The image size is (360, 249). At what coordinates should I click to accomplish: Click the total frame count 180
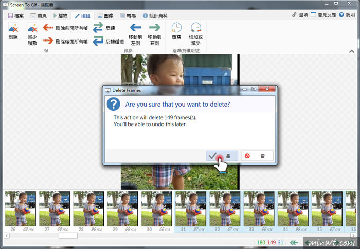coord(261,243)
